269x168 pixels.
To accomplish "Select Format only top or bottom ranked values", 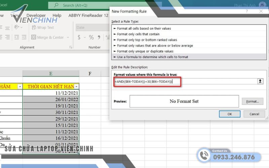I will click(189, 40).
